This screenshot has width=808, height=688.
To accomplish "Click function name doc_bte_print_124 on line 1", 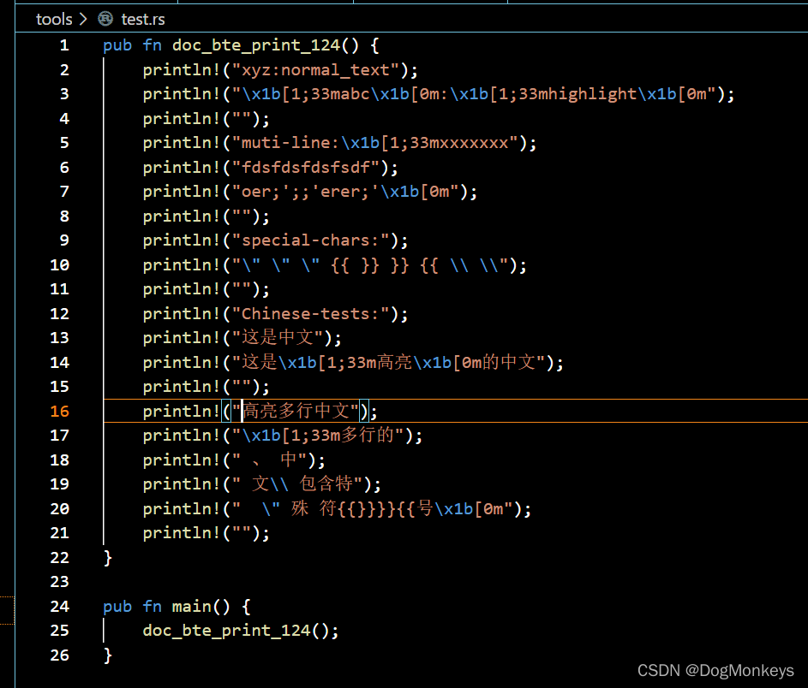I will click(x=256, y=45).
